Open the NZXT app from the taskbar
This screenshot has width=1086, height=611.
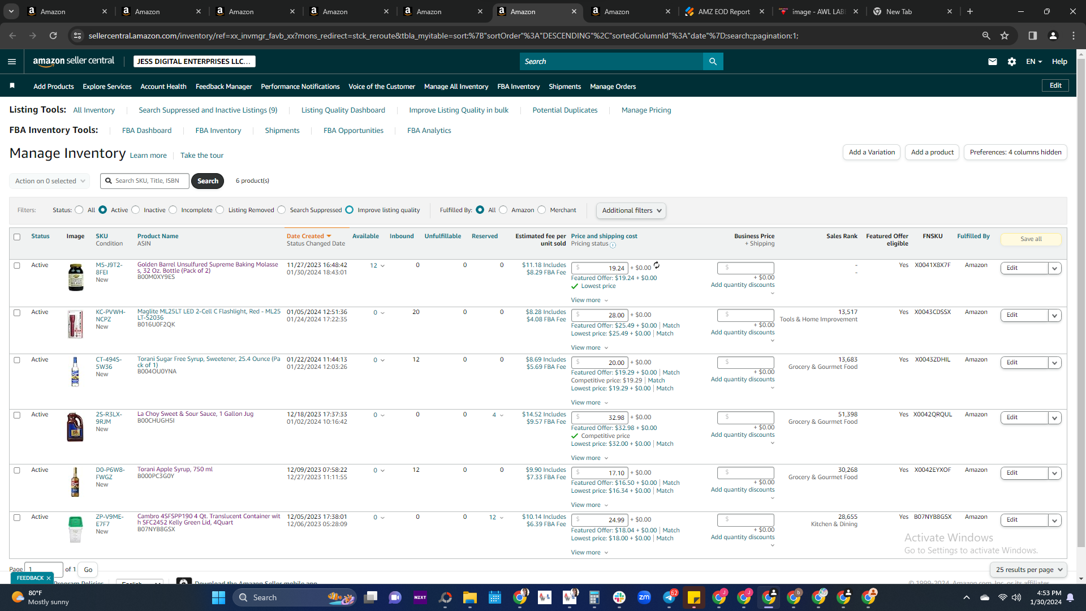click(x=420, y=597)
